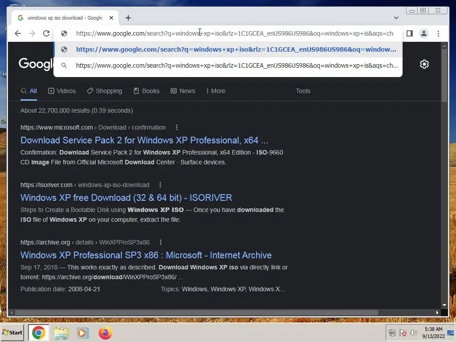Click 'About 22,700,000 results' stats text
This screenshot has width=456, height=342.
click(x=77, y=110)
